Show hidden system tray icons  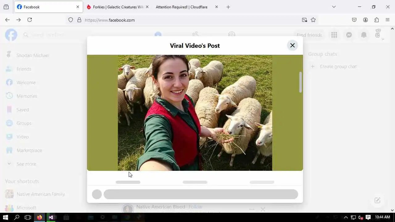point(346,217)
